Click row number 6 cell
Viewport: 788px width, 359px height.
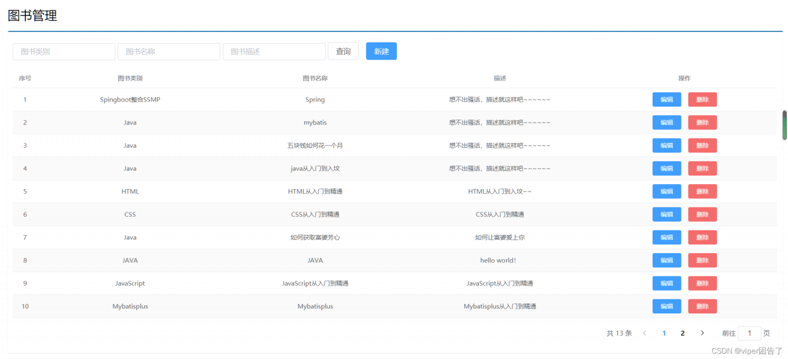[x=25, y=214]
